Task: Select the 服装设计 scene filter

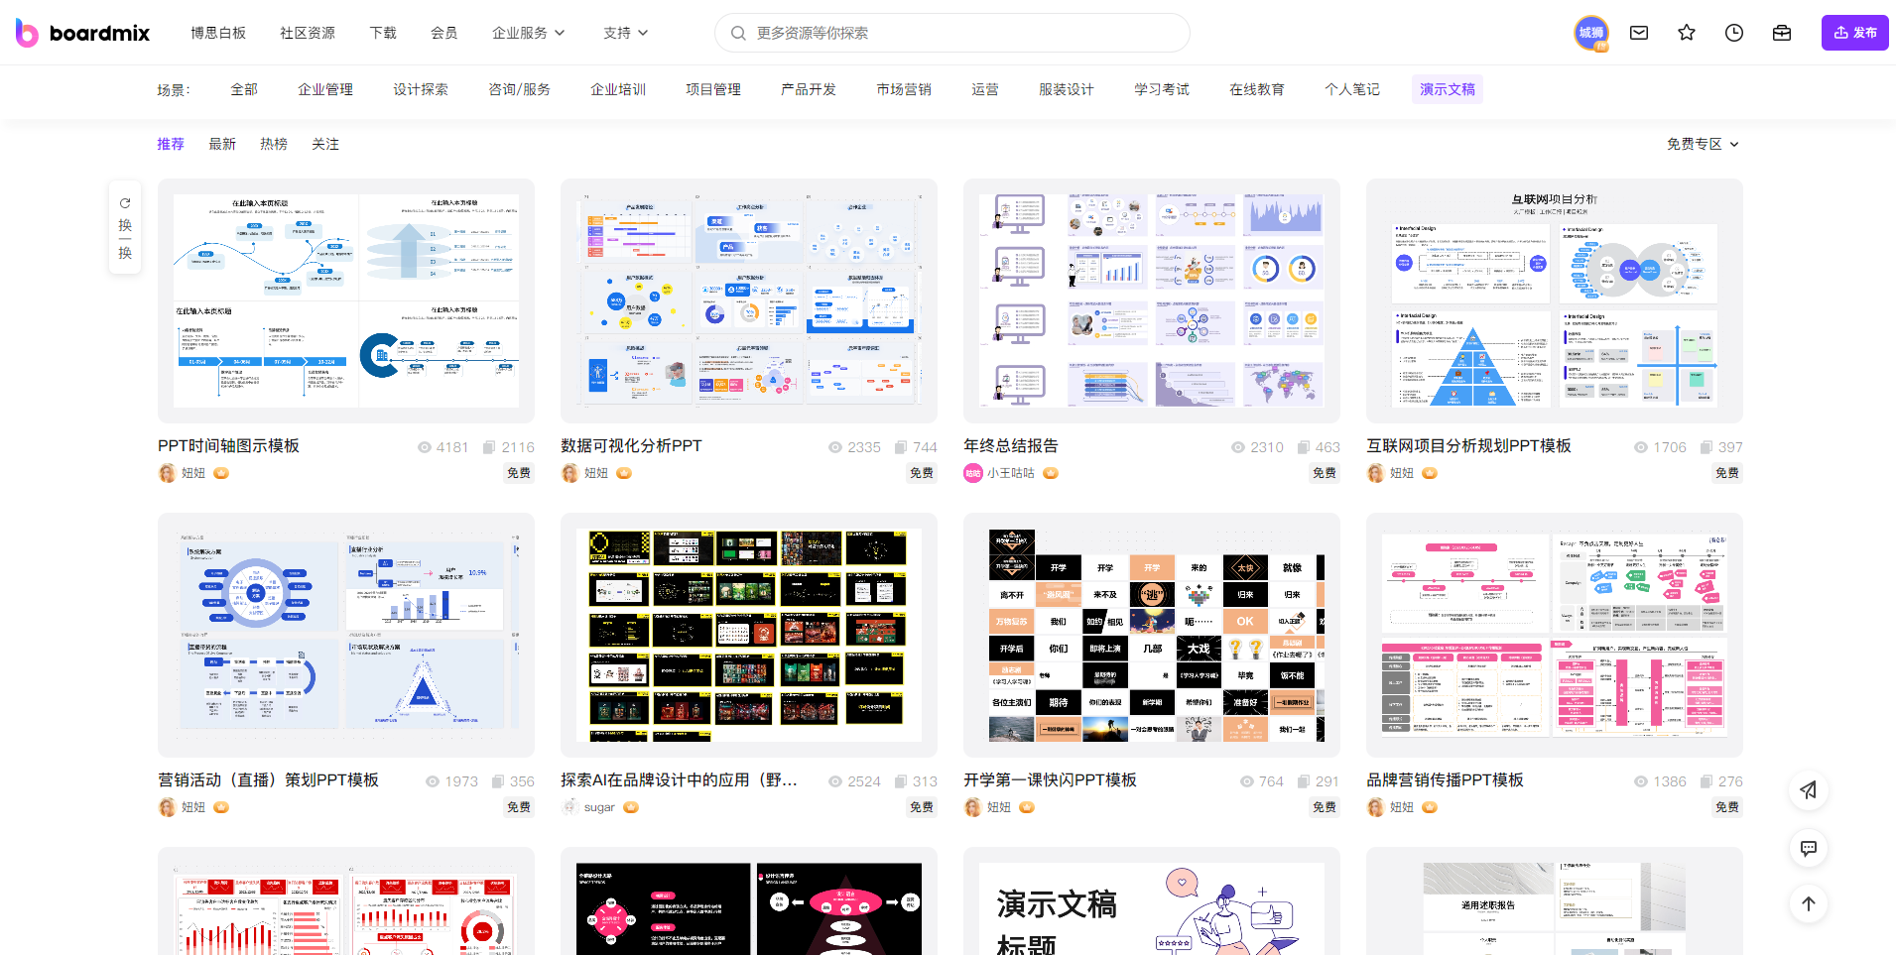Action: click(1067, 89)
